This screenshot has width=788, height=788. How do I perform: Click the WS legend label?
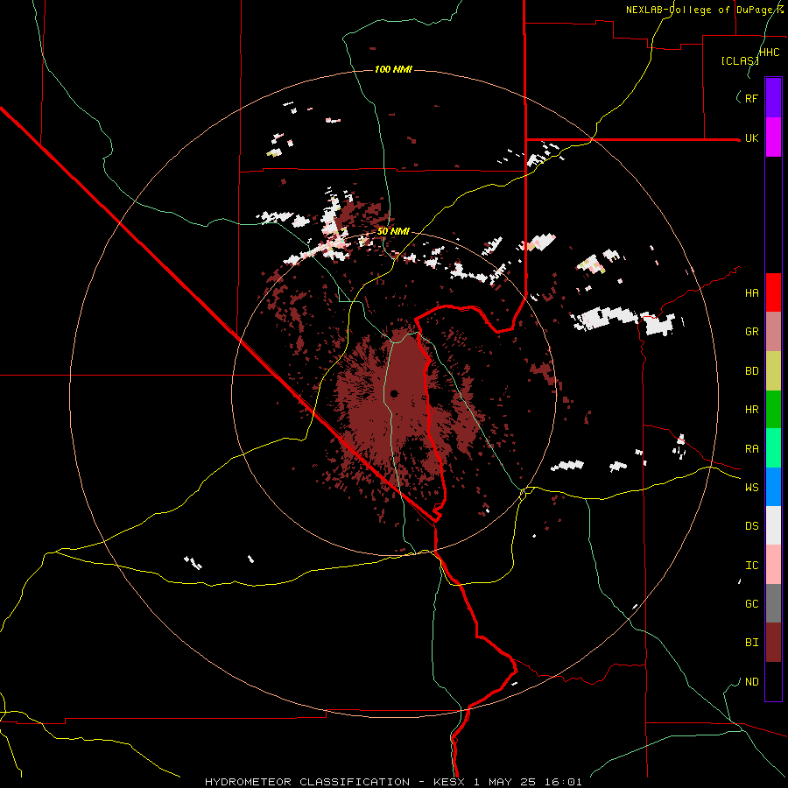751,488
